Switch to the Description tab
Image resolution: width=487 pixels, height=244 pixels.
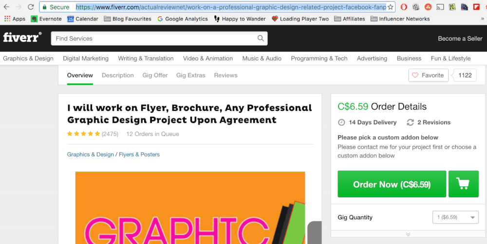118,75
